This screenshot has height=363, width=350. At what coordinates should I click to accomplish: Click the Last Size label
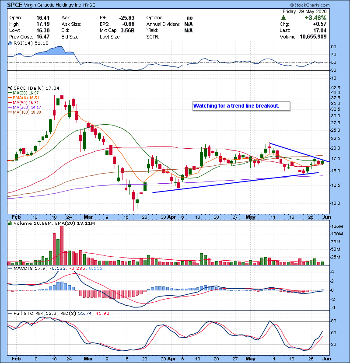pyautogui.click(x=110, y=37)
